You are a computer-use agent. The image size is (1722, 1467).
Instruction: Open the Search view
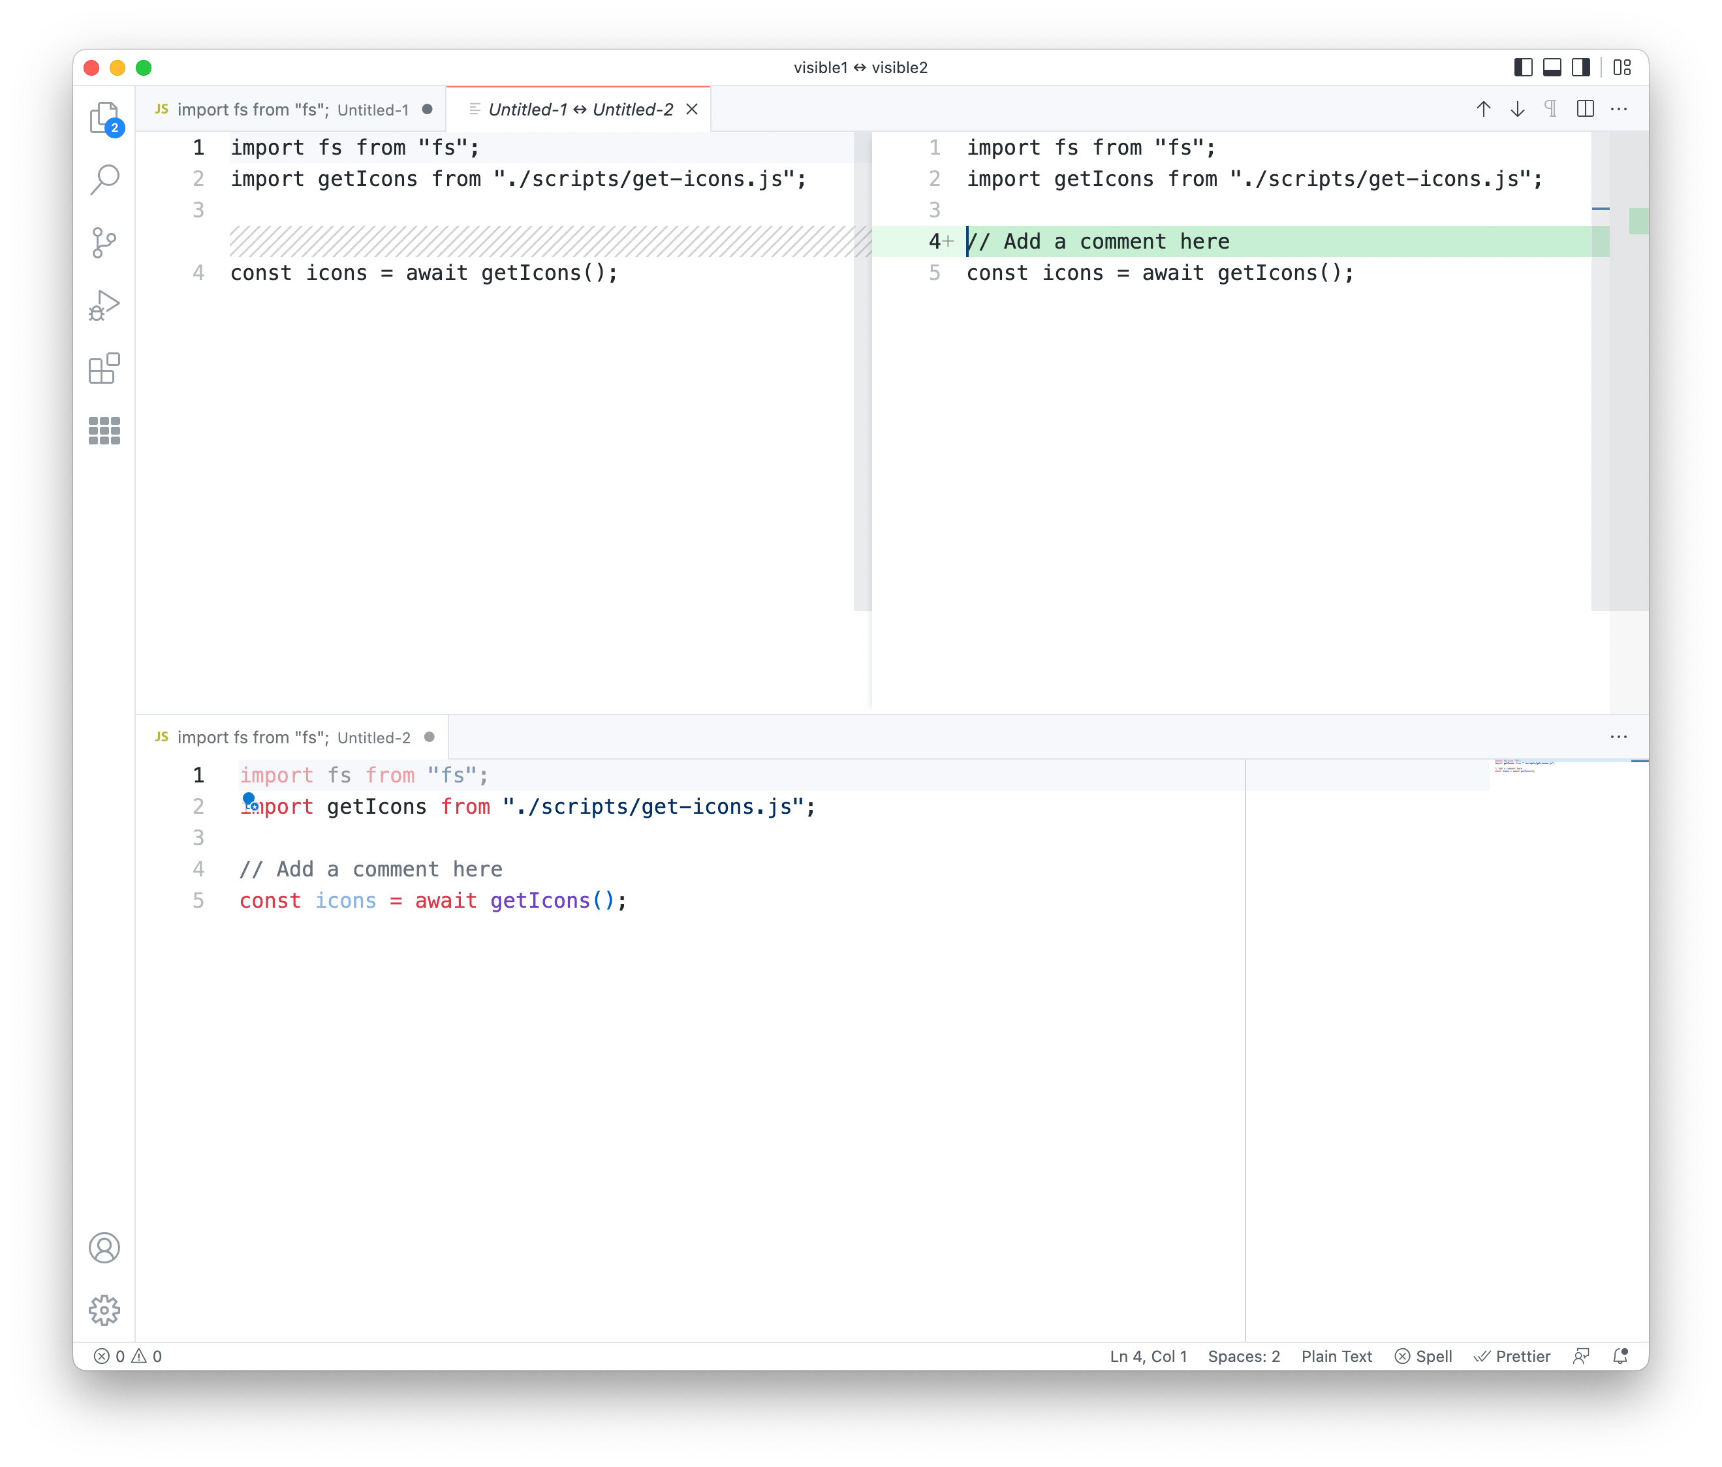[104, 179]
